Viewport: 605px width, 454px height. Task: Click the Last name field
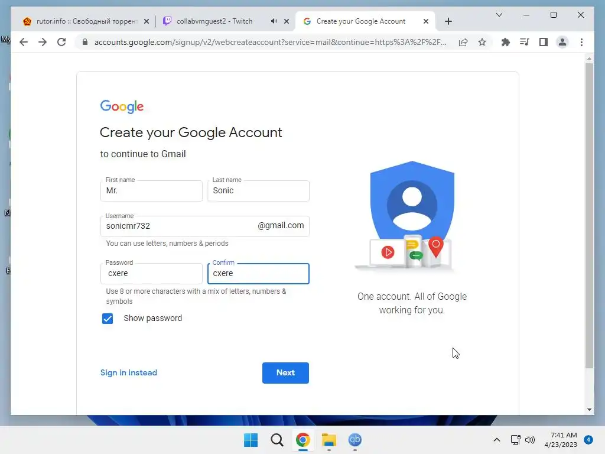pos(258,191)
